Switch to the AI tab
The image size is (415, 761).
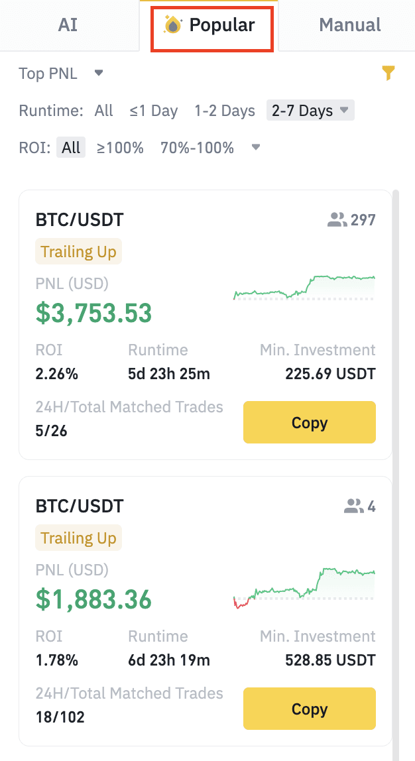coord(67,25)
